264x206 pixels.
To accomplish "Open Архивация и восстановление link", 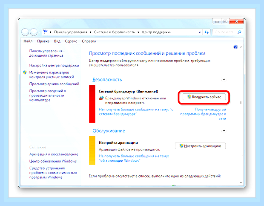I will tap(54, 154).
